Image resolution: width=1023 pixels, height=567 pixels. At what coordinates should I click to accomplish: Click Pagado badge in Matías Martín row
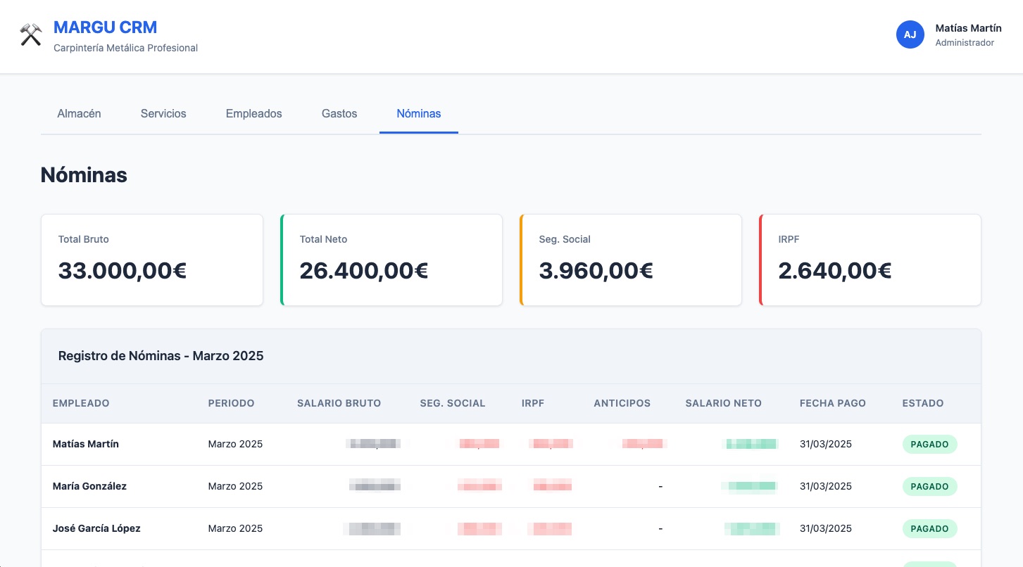coord(929,444)
